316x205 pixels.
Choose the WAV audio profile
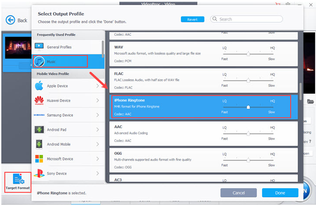click(204, 54)
